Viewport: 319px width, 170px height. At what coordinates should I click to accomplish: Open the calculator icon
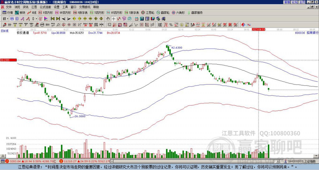coord(142,19)
